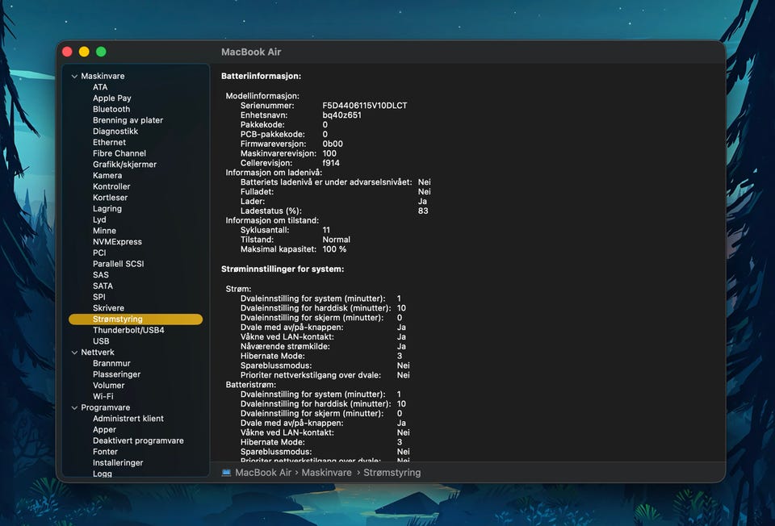Click the Nettverk category label
Image resolution: width=775 pixels, height=526 pixels.
tap(98, 353)
